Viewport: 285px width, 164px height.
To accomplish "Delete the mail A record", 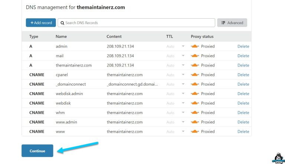I will click(x=243, y=56).
